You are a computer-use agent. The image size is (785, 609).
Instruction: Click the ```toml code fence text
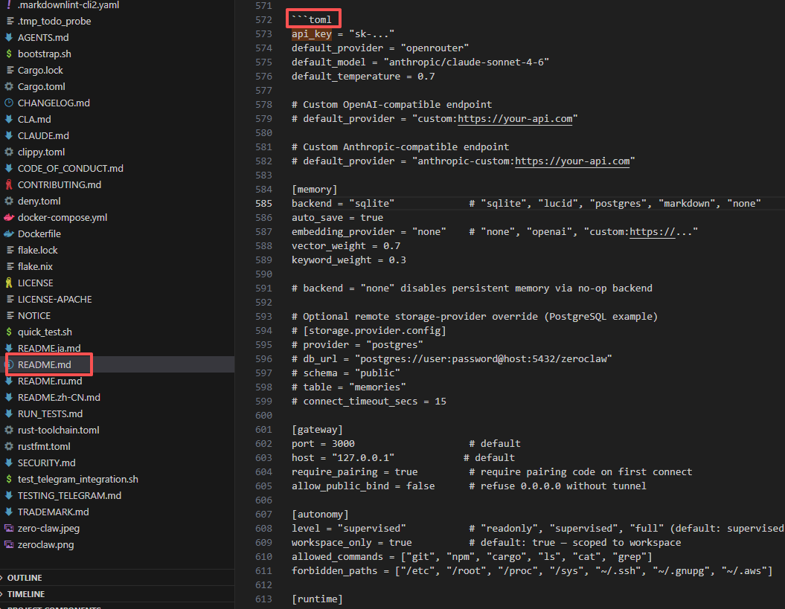(312, 19)
